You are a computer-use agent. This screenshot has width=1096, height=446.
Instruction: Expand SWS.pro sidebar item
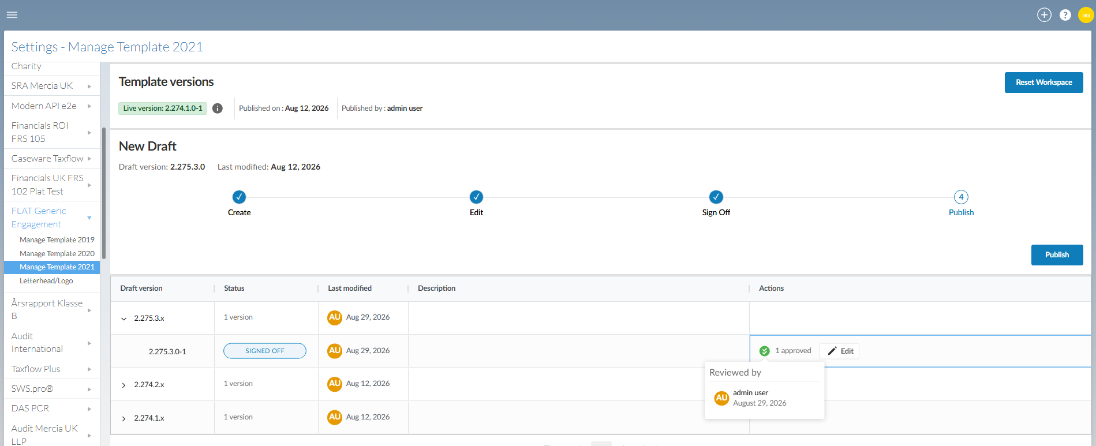coord(89,389)
